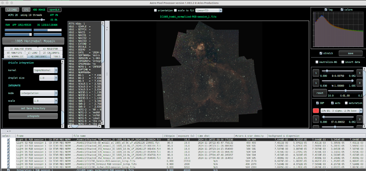Open the droplet size dropdown

tap(48, 78)
